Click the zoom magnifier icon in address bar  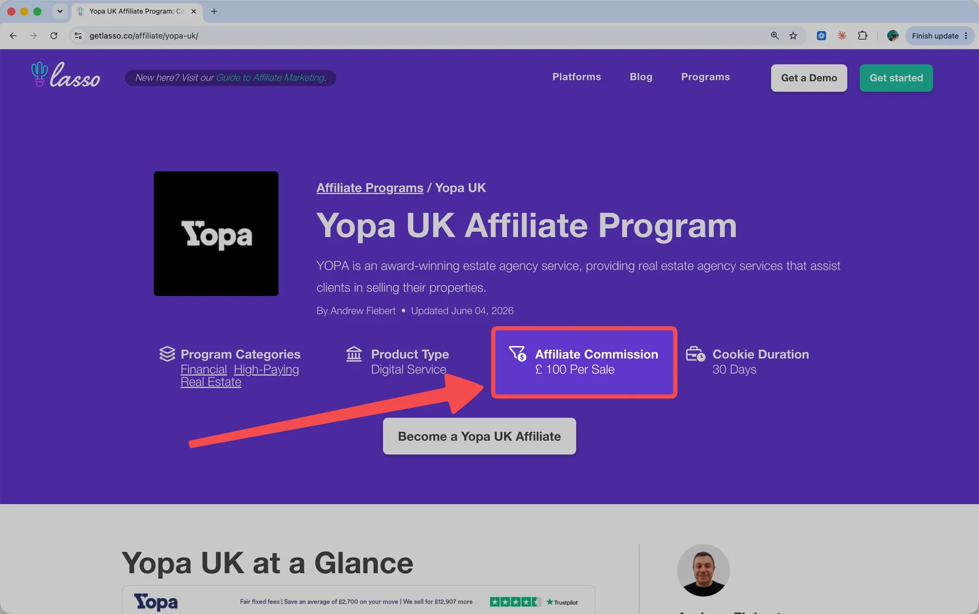pos(775,35)
